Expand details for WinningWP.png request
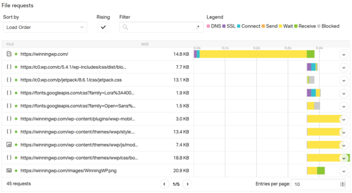 (x=344, y=171)
